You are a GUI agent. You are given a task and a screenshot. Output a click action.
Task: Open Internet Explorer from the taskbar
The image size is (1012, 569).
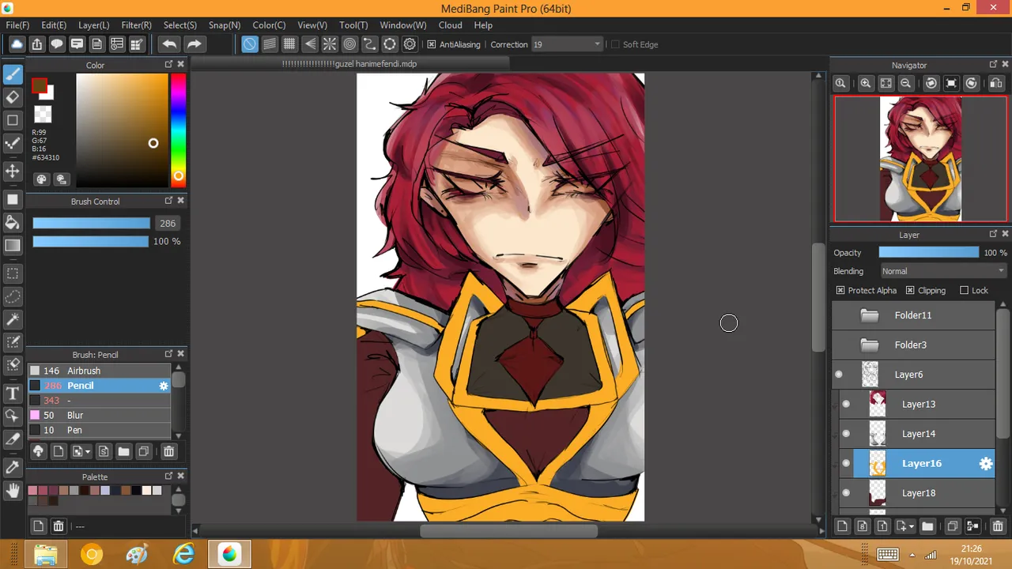[183, 554]
